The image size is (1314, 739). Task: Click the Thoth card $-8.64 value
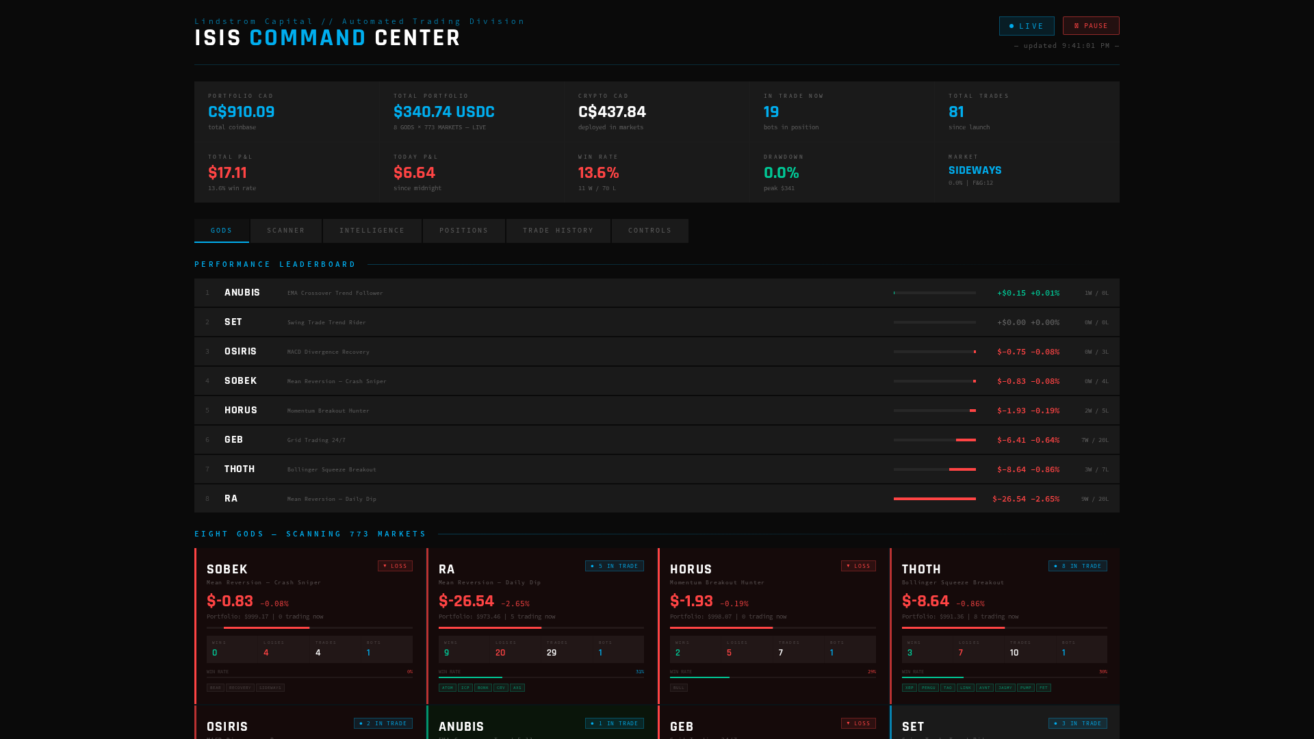[925, 601]
